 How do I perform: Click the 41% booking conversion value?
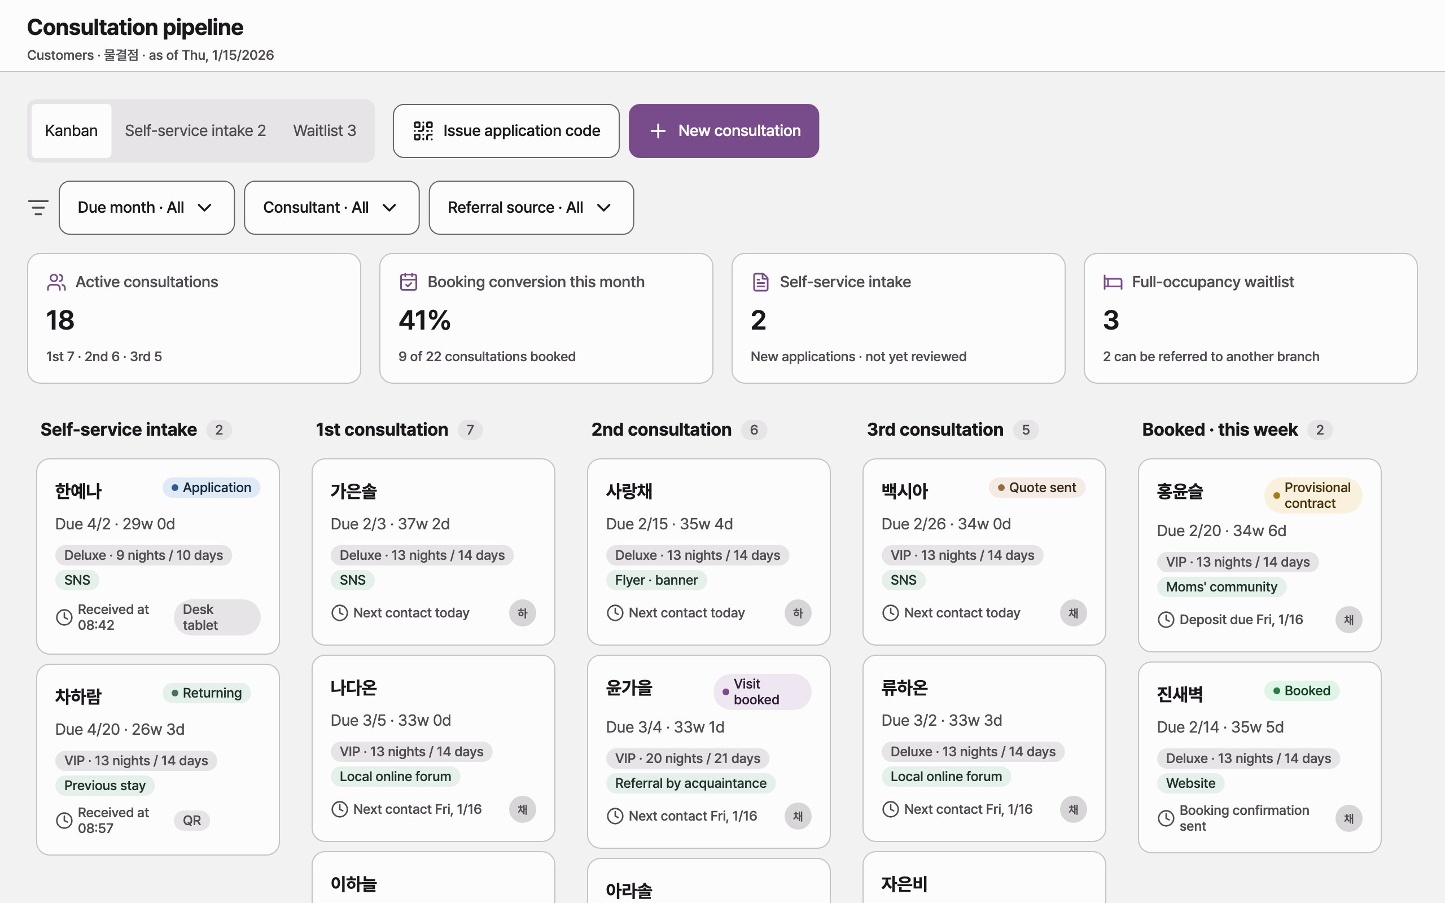[424, 321]
